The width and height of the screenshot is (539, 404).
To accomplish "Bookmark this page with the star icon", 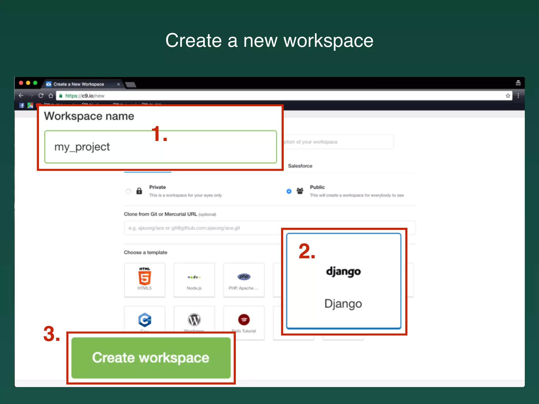I will pos(508,96).
